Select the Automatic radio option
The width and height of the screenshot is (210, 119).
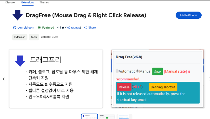117,71
